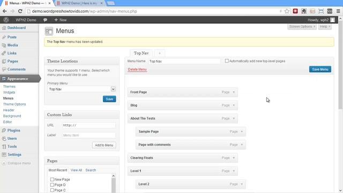Add a new menu with plus tab
The height and width of the screenshot is (193, 343).
coord(160,53)
